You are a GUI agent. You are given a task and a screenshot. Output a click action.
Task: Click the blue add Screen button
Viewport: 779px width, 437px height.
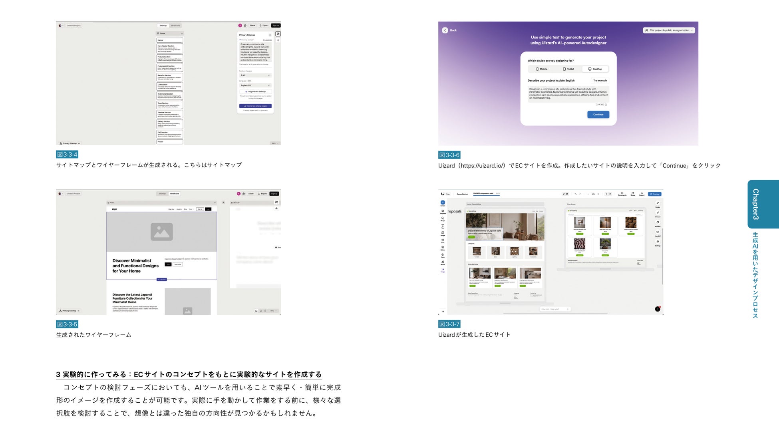443,203
